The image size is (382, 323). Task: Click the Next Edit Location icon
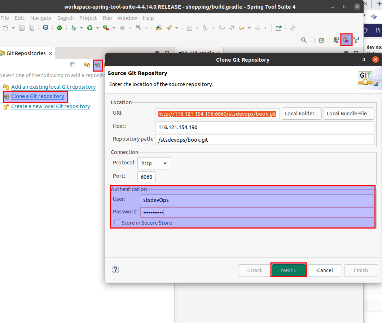tap(232, 28)
